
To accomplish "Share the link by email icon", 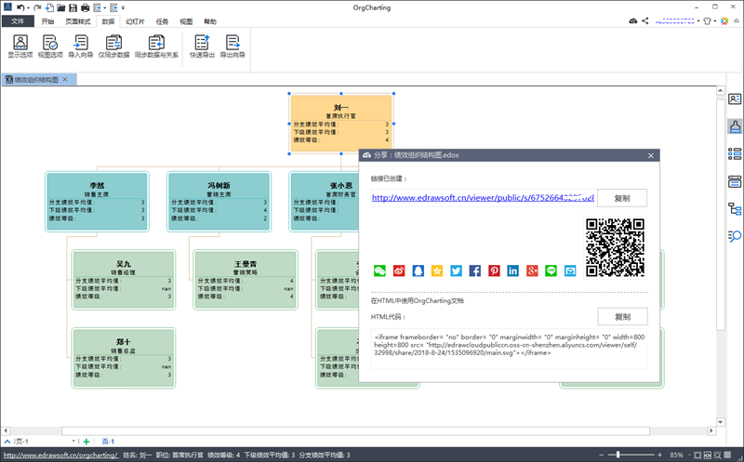I will [571, 271].
